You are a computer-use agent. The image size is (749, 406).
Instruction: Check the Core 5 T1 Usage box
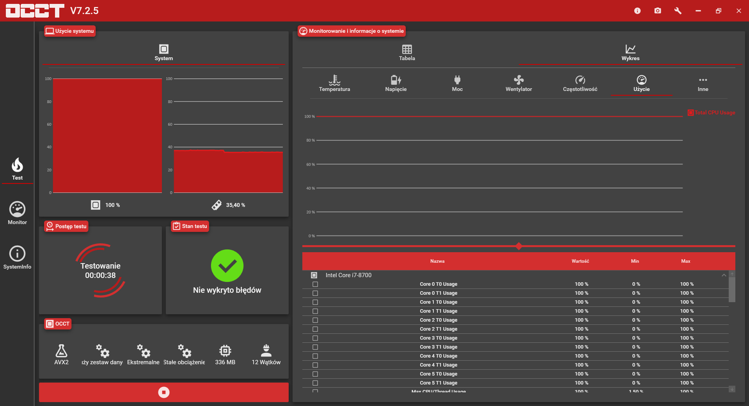[315, 383]
